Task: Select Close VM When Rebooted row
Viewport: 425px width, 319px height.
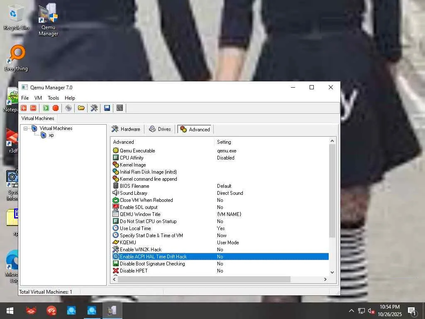Action: pyautogui.click(x=220, y=200)
